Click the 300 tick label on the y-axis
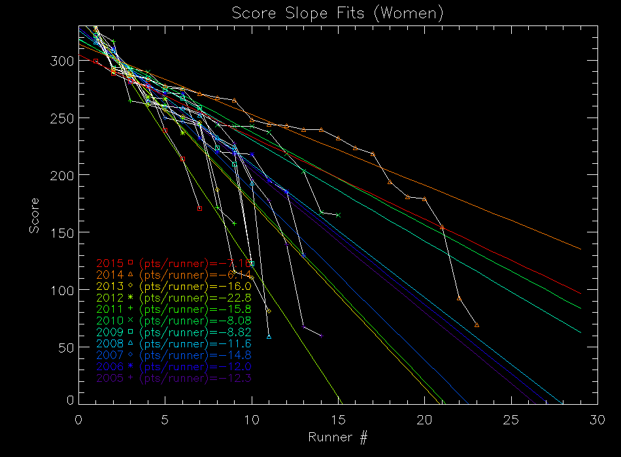This screenshot has width=621, height=457. (x=62, y=61)
